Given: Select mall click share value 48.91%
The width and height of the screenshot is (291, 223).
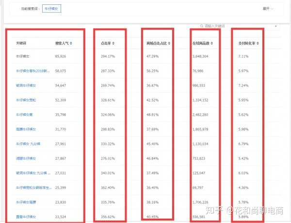Looking at the screenshot, I should (153, 115).
